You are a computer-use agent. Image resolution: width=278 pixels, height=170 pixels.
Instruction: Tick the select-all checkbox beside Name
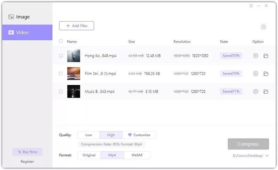(x=61, y=41)
